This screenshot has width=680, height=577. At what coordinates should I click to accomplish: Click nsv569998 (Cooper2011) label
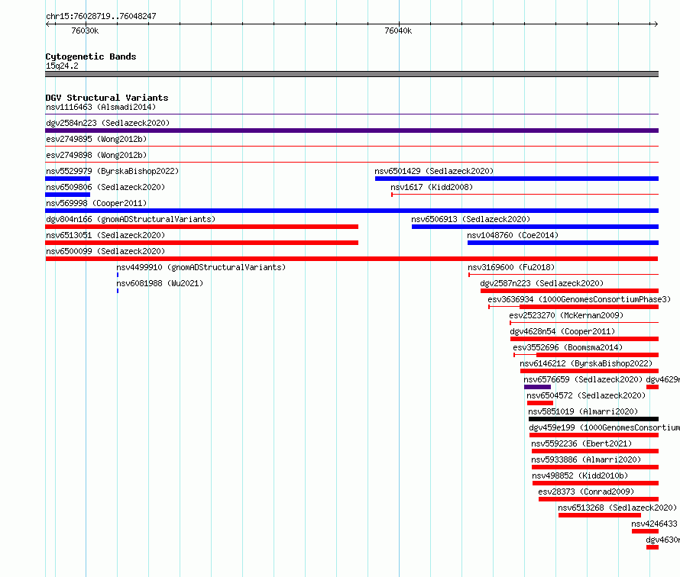click(96, 203)
